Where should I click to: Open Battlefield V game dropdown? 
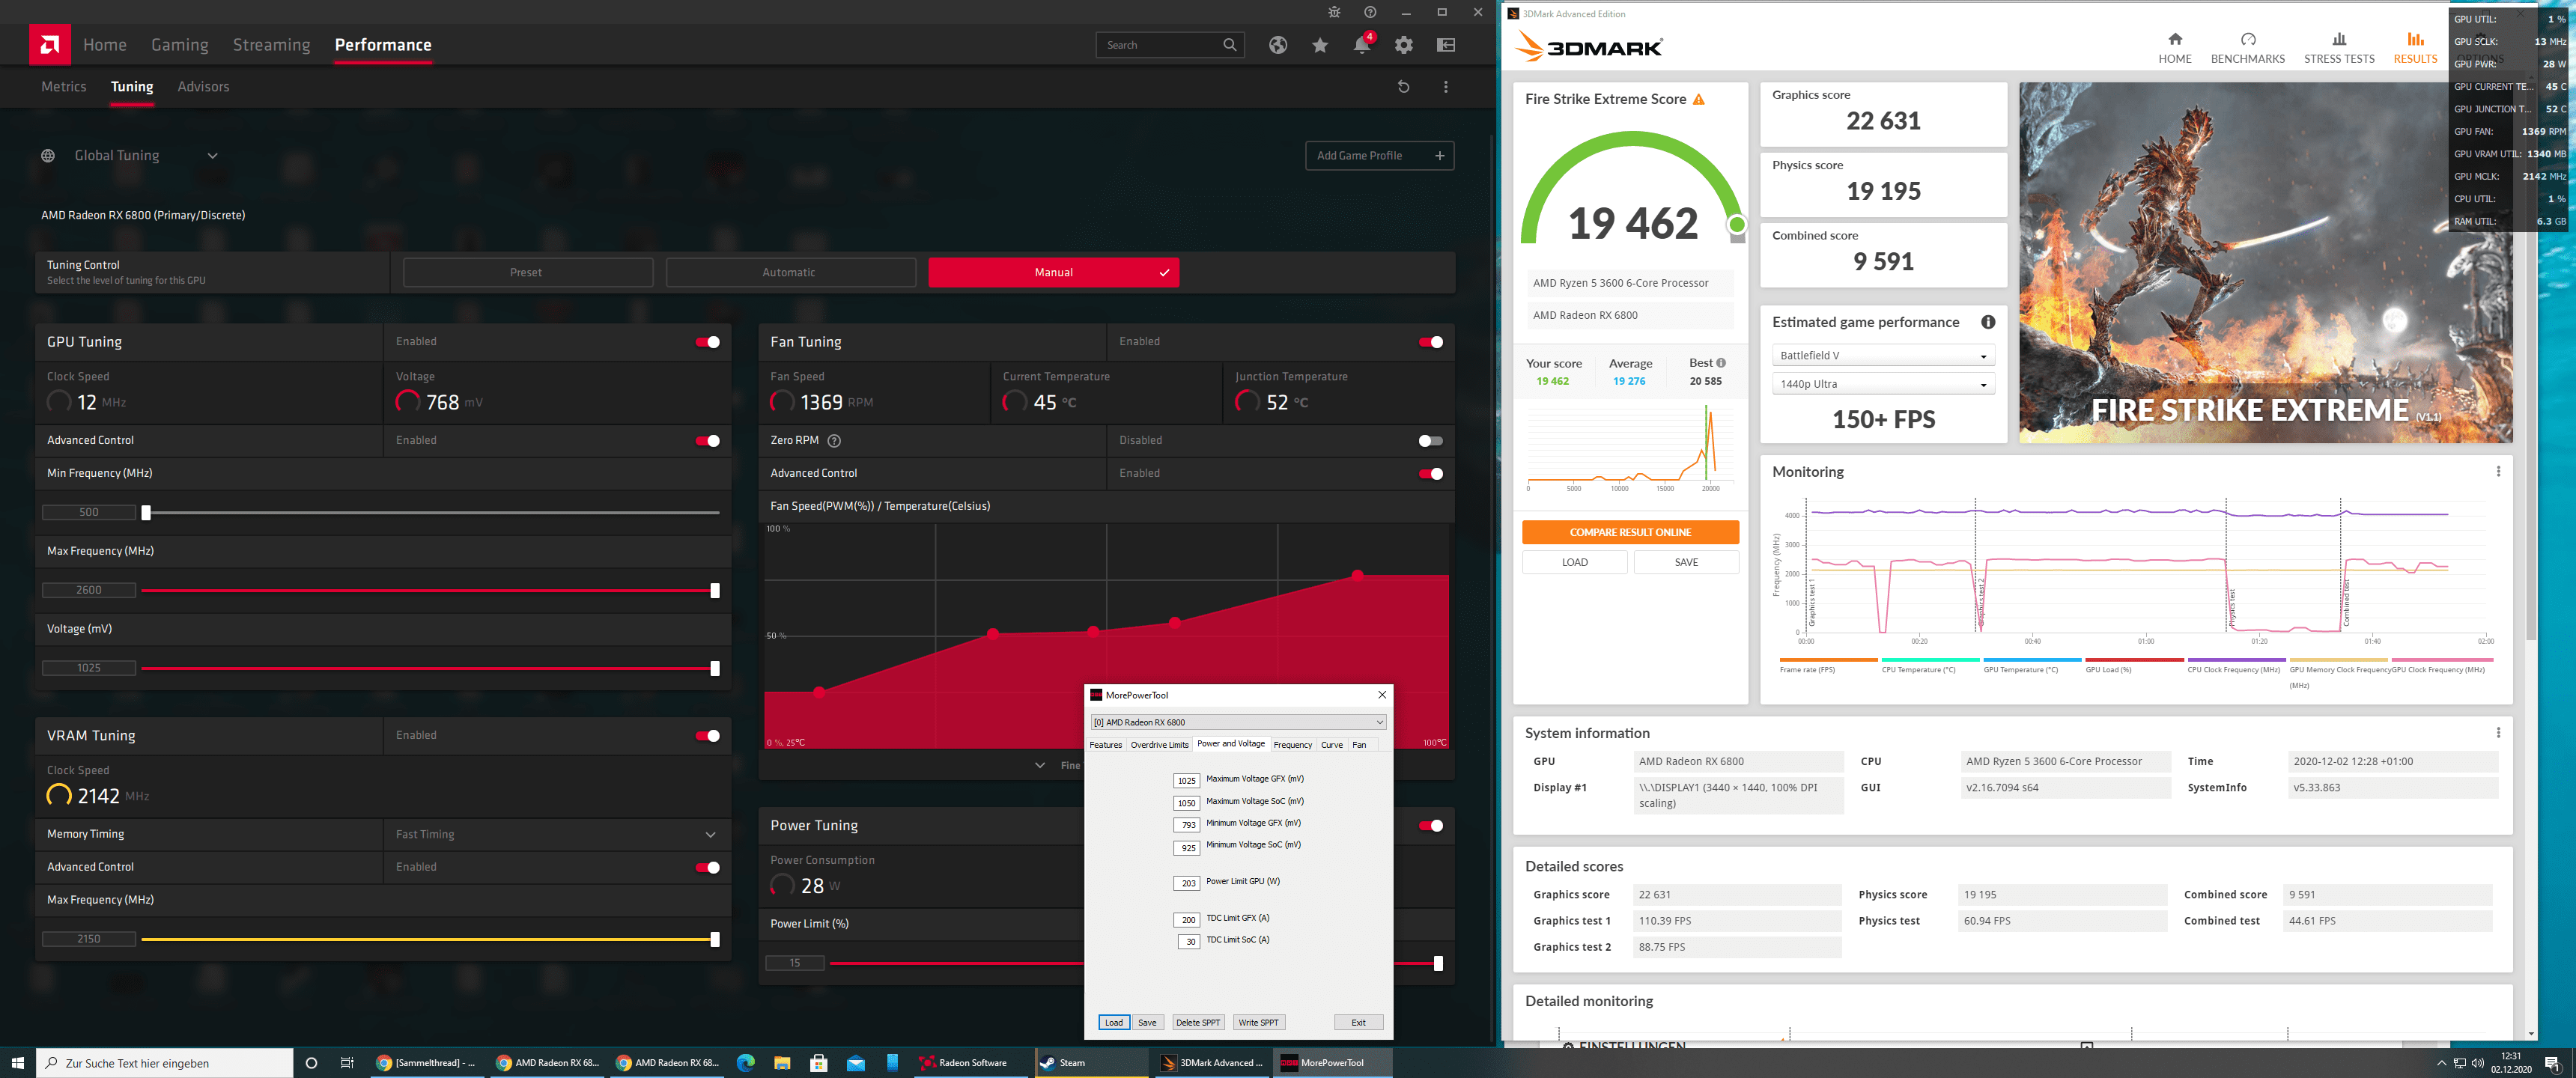[x=1883, y=356]
